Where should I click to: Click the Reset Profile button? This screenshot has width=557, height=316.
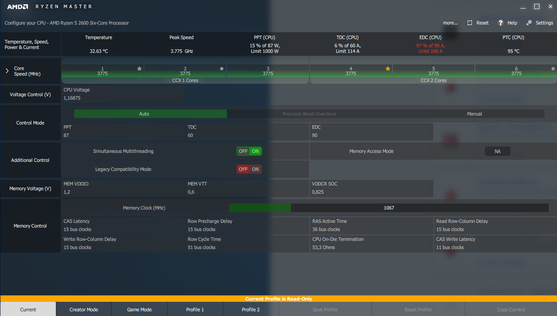(418, 309)
